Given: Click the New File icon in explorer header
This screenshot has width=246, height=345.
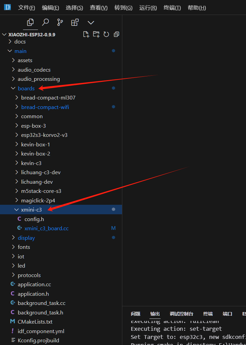Looking at the screenshot, I should pos(86,34).
